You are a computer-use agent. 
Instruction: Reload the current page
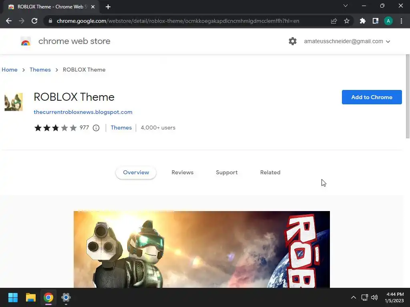(x=34, y=21)
